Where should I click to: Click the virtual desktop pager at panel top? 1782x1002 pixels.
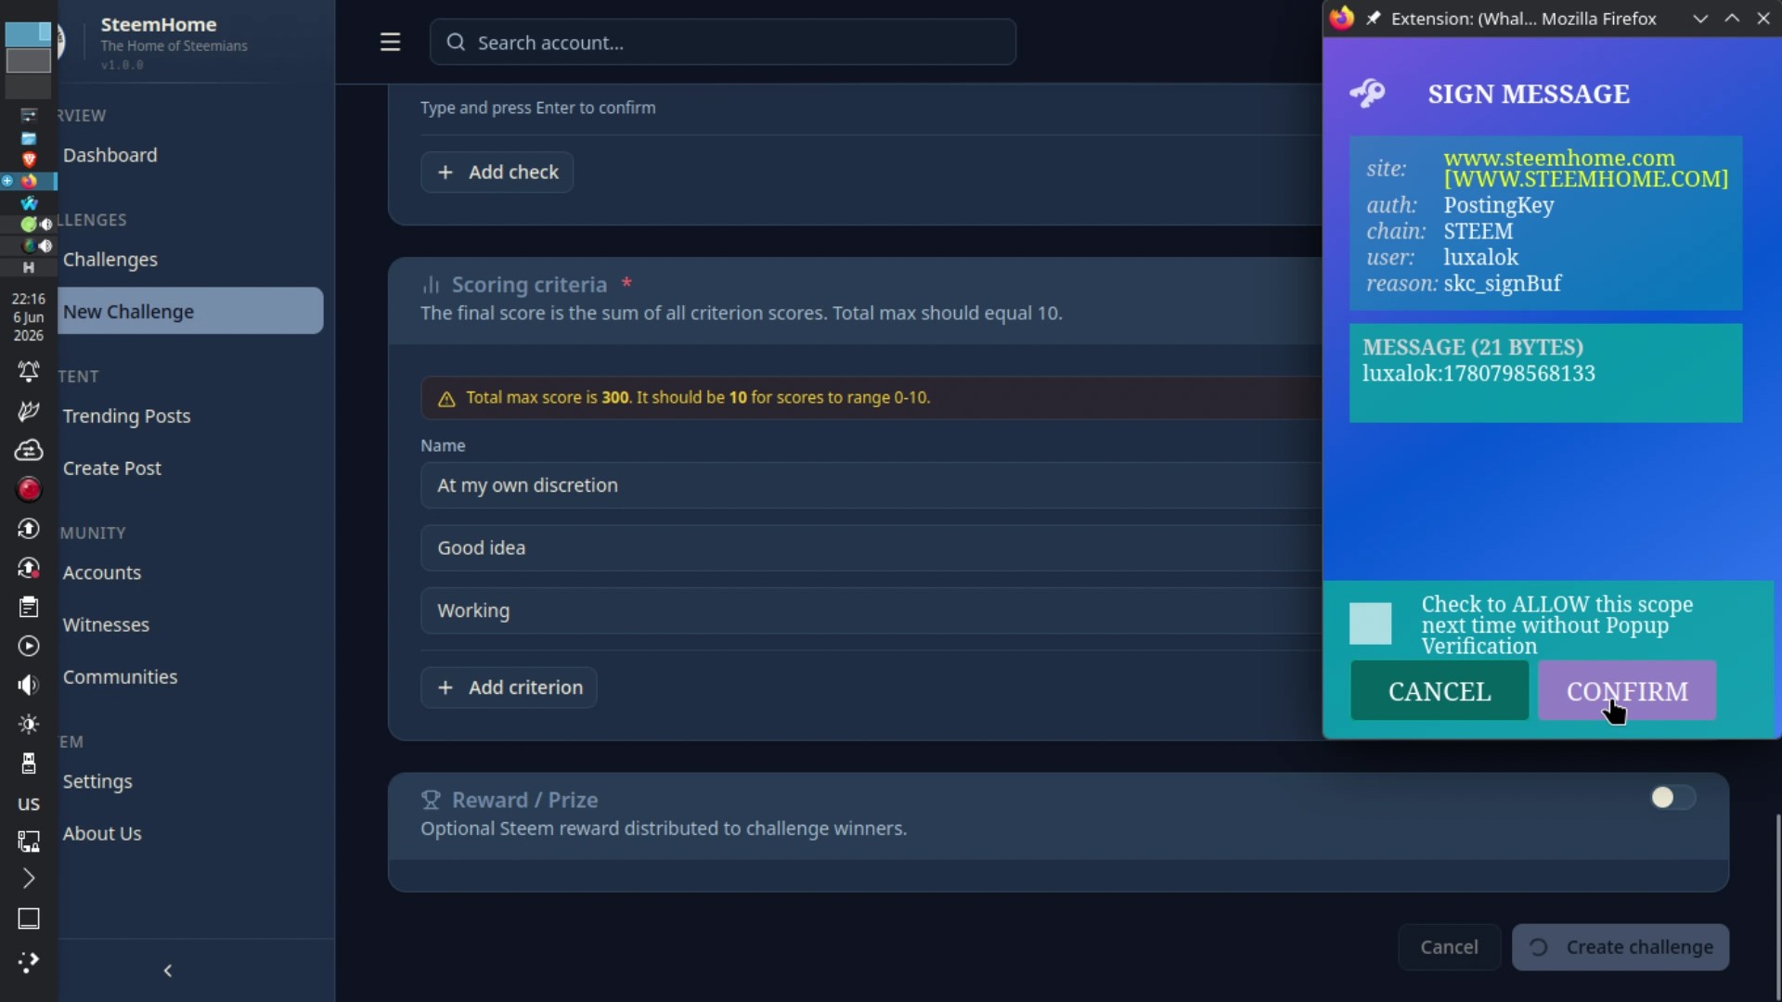click(29, 59)
